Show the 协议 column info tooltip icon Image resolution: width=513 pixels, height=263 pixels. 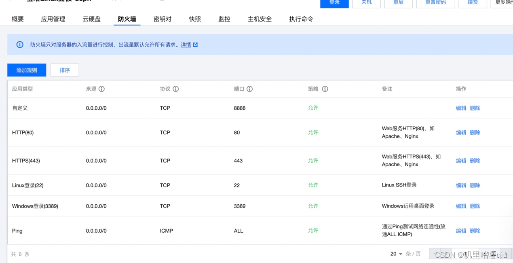click(176, 89)
